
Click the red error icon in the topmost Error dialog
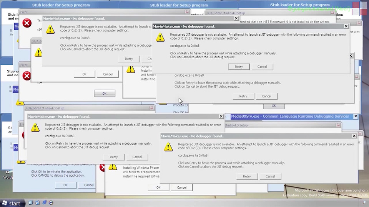click(x=27, y=23)
